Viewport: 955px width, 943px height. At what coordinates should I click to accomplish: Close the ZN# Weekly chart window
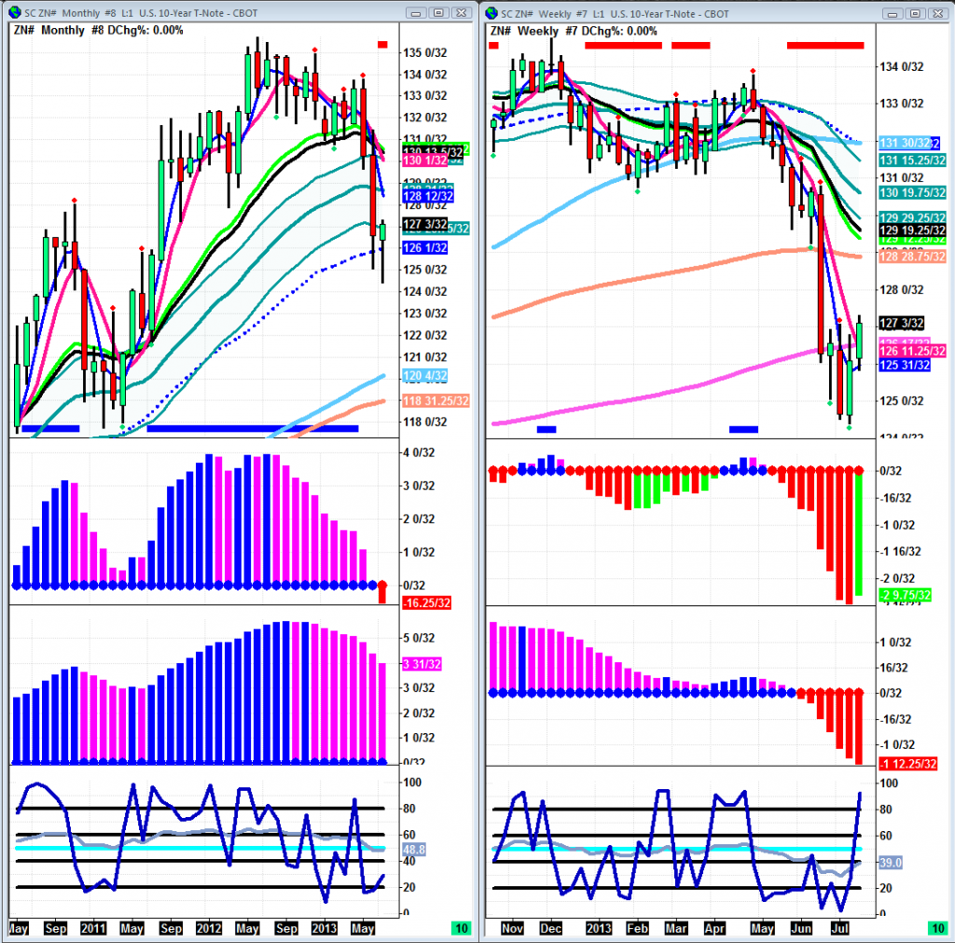coord(937,13)
